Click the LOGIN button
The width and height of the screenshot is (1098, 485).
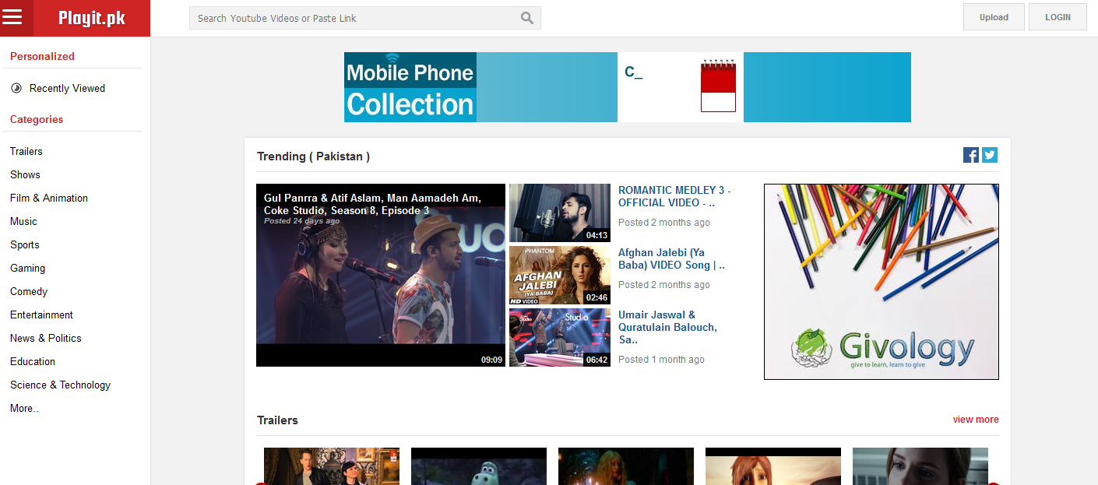(1058, 17)
